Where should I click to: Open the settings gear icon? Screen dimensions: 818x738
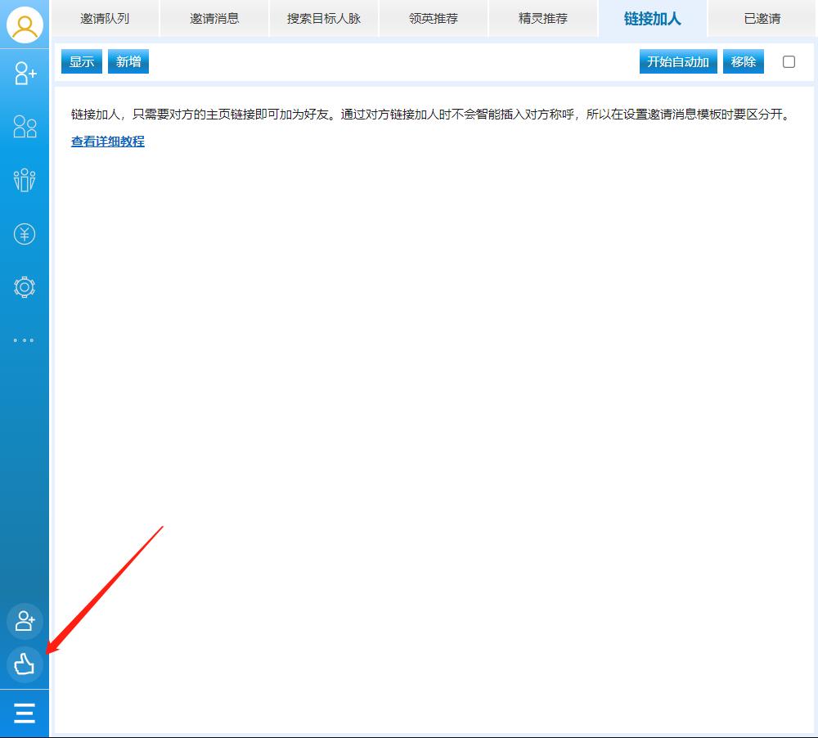25,287
